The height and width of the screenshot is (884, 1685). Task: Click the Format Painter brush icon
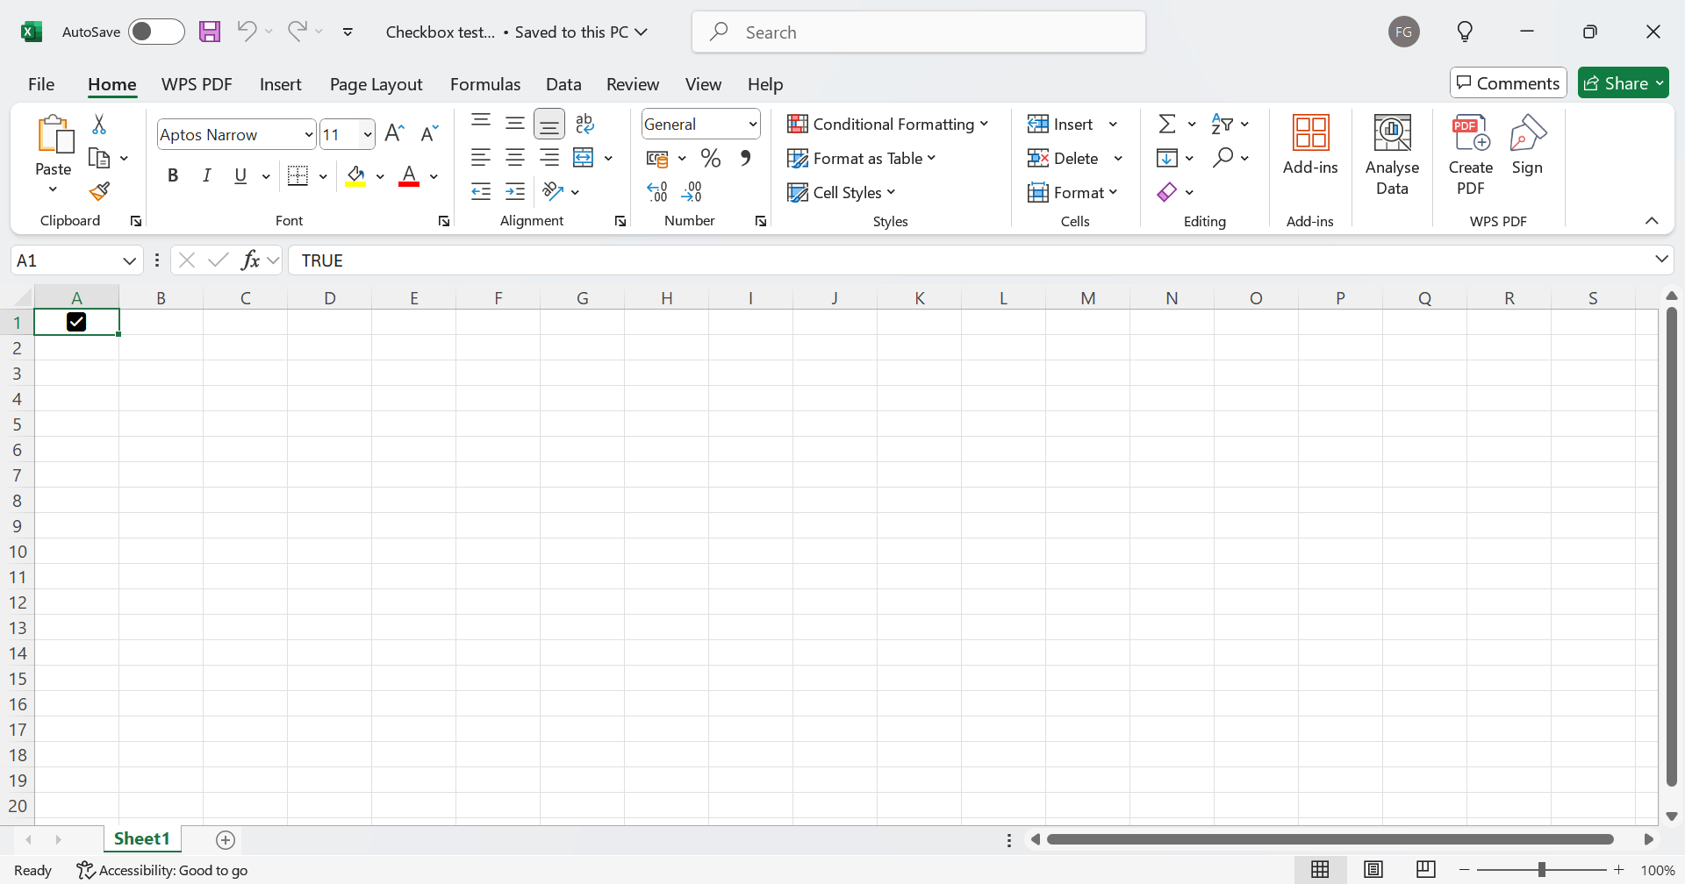coord(99,191)
